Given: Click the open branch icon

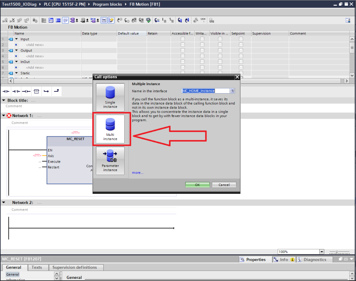Looking at the screenshot, I should tap(46, 91).
